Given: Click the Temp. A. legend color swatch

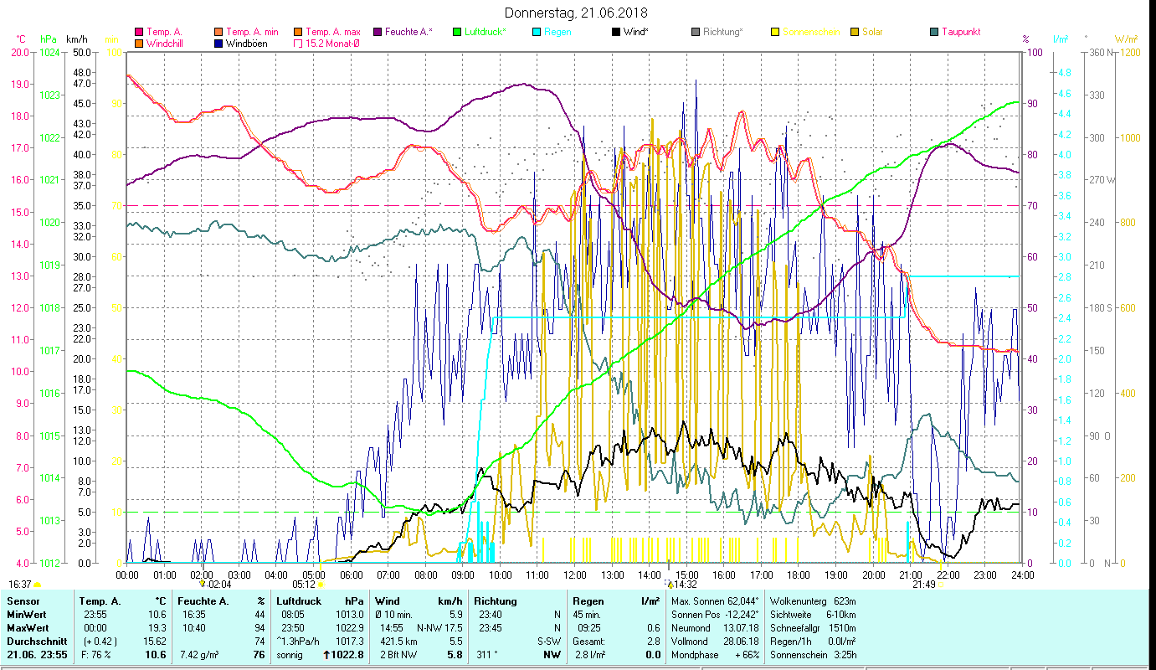Looking at the screenshot, I should [x=139, y=33].
